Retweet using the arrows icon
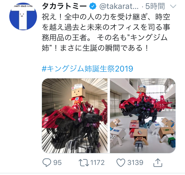Viewport: 185px width, 175px height. pyautogui.click(x=84, y=163)
